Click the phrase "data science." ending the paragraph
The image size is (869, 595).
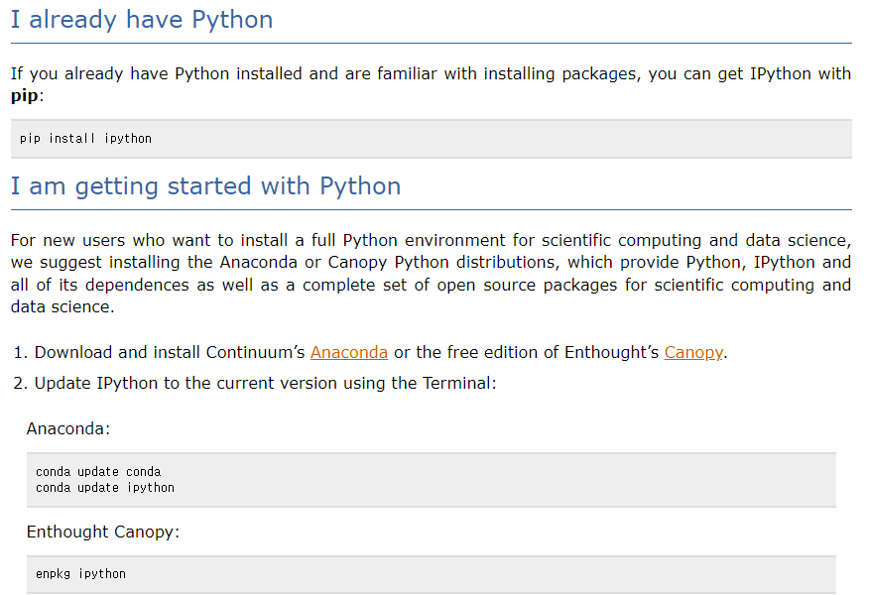tap(62, 306)
